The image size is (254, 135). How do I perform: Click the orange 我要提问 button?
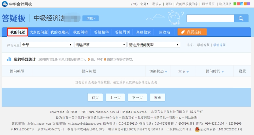192,32
